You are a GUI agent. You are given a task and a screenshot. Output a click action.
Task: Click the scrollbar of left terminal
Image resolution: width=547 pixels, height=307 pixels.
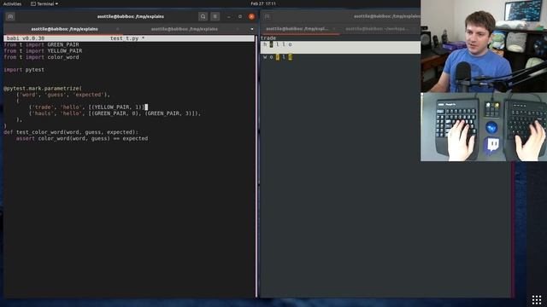(x=256, y=166)
